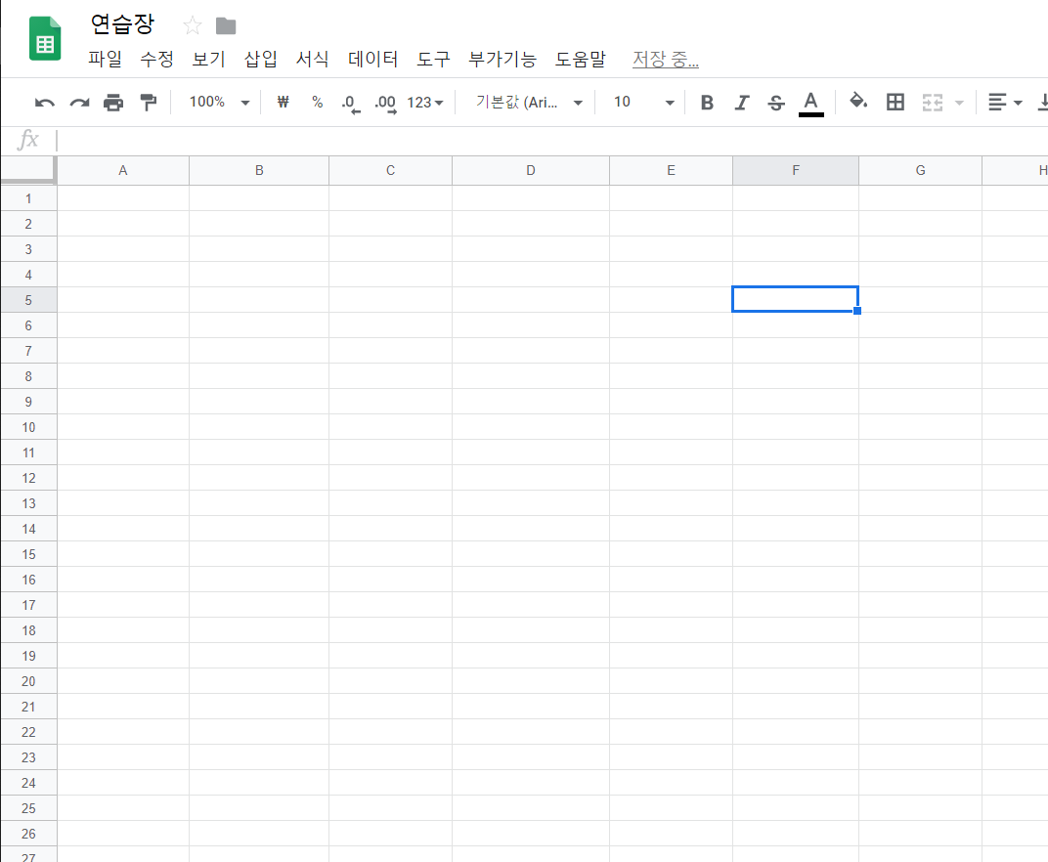This screenshot has height=862, width=1048.
Task: Click the Google Sheets home icon
Action: click(45, 39)
